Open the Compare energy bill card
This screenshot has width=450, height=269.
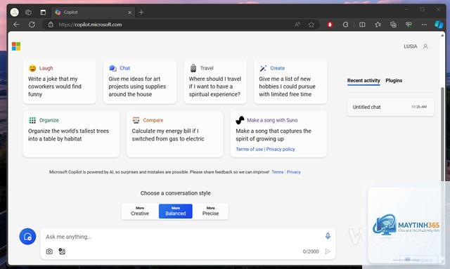175,134
